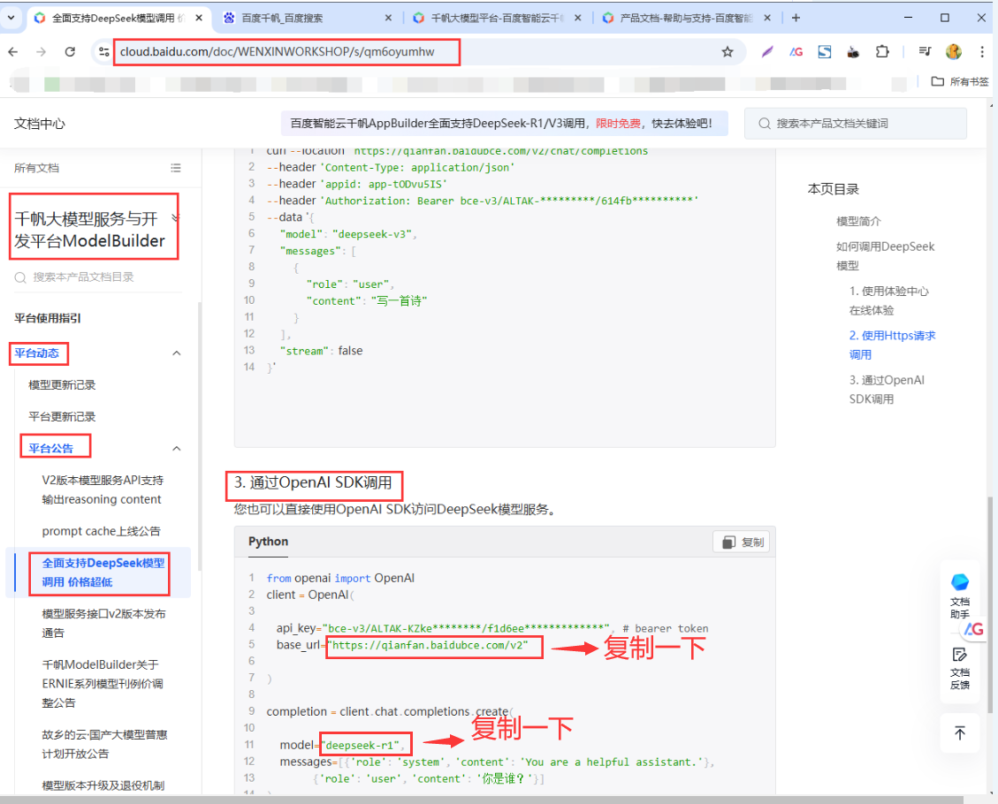Screen dimensions: 998x804
Task: Open the 所有书签 bookmarks folder
Action: [960, 81]
